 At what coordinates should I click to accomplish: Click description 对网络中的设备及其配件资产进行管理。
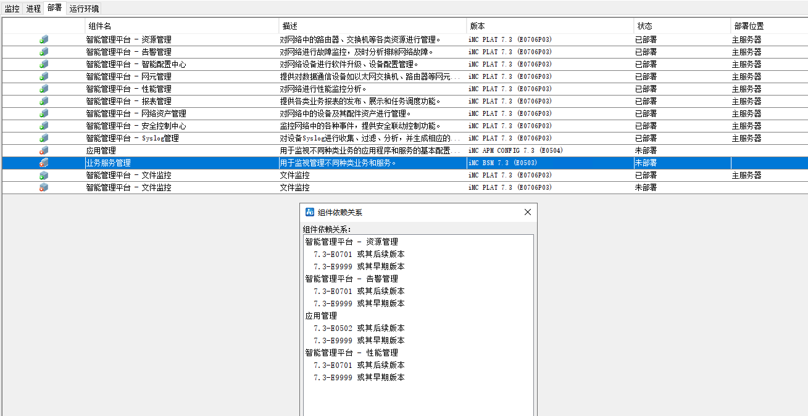click(x=345, y=113)
